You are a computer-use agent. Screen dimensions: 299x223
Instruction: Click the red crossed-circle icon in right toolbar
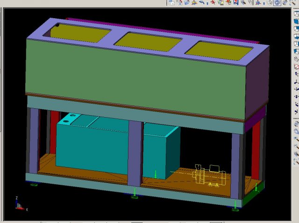click(x=296, y=67)
